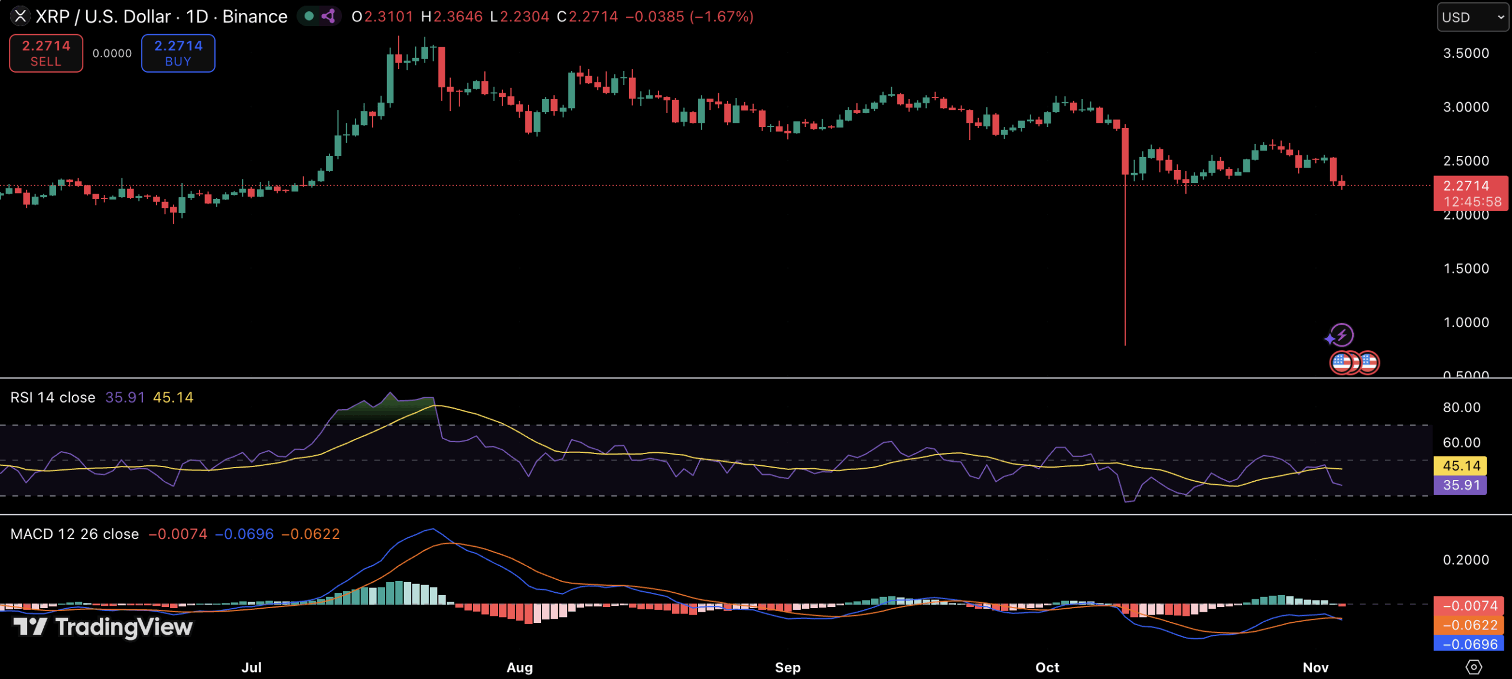This screenshot has width=1512, height=679.
Task: Click the blue -0.0696 MACD value tag
Action: click(x=1469, y=644)
